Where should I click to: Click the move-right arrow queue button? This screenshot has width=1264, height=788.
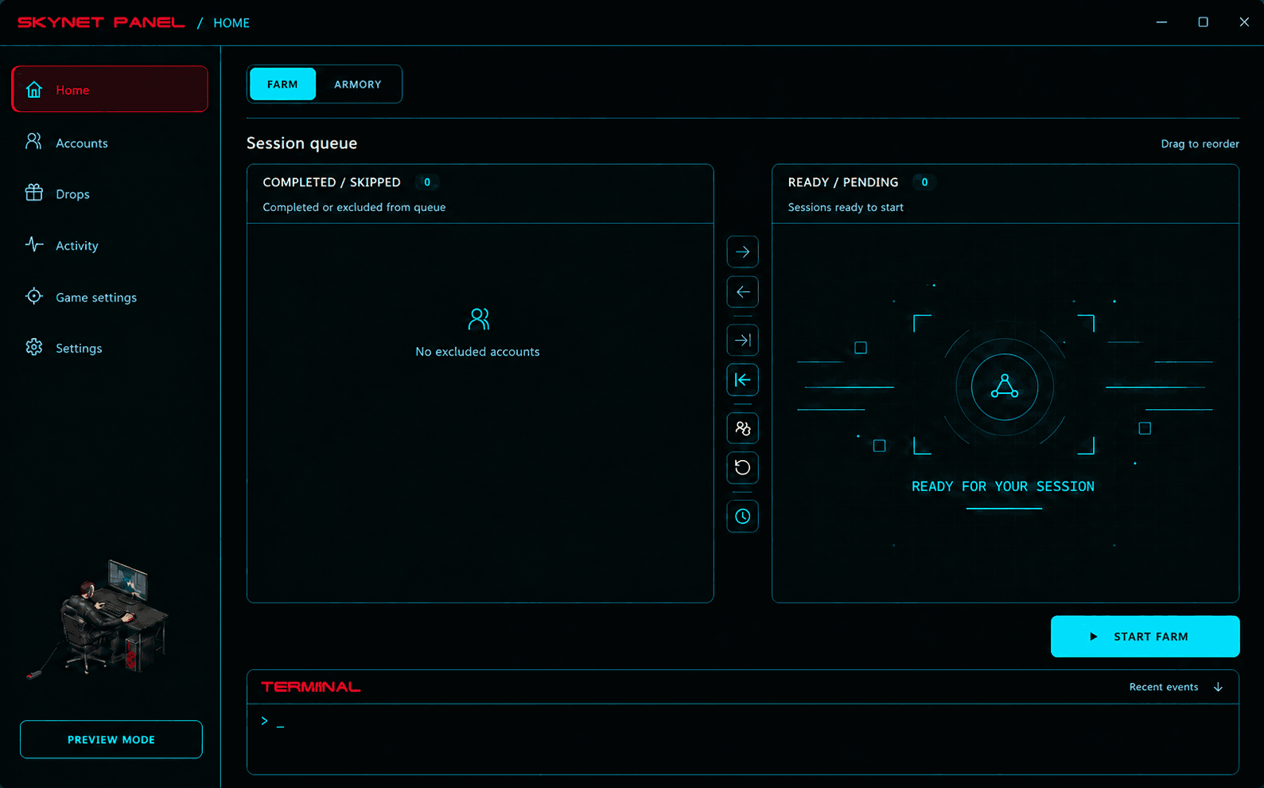(742, 252)
